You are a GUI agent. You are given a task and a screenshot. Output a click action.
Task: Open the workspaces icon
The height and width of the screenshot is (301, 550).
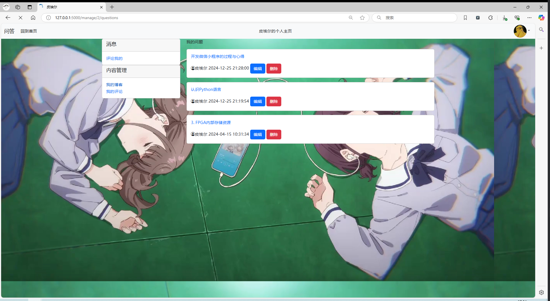click(x=18, y=7)
